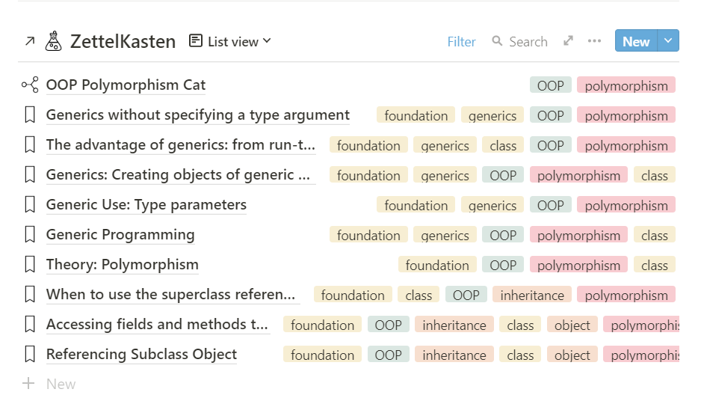Open the Filter options
This screenshot has height=410, width=701.
click(461, 42)
